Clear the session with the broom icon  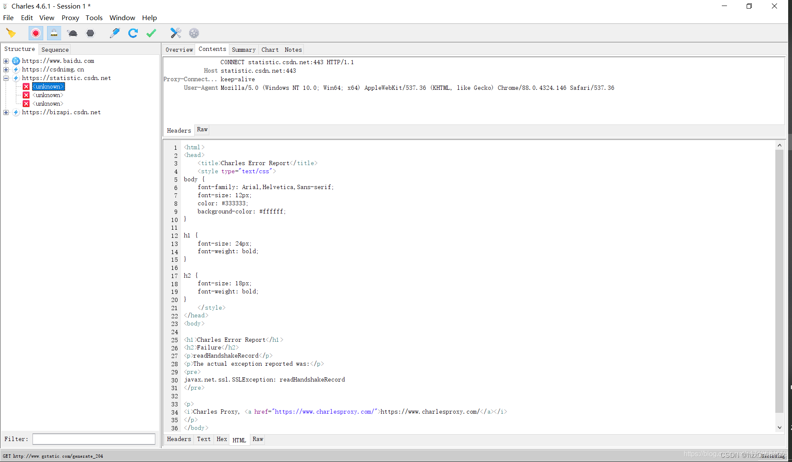click(11, 33)
